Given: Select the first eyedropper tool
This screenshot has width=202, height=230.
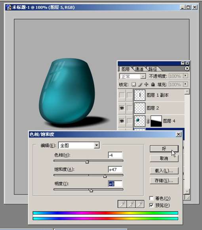Looking at the screenshot, I should (122, 204).
